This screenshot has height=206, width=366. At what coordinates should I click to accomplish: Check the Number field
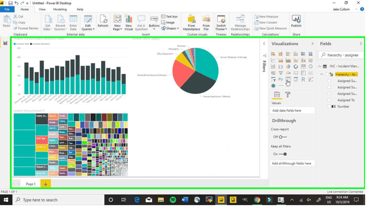click(329, 106)
